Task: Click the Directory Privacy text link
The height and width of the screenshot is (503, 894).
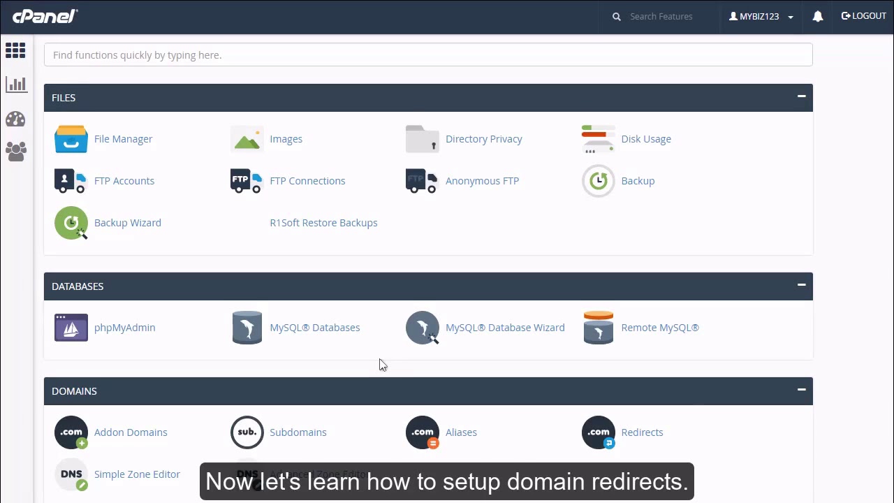Action: [484, 139]
